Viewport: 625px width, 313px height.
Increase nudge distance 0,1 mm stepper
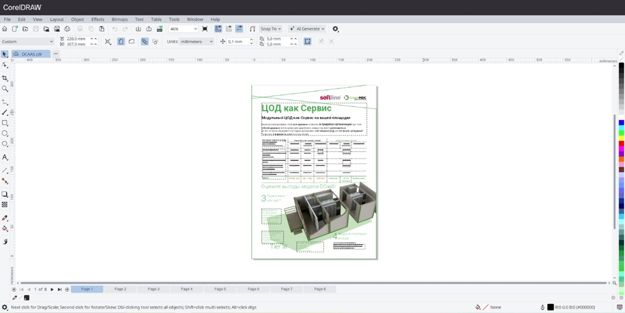click(252, 39)
